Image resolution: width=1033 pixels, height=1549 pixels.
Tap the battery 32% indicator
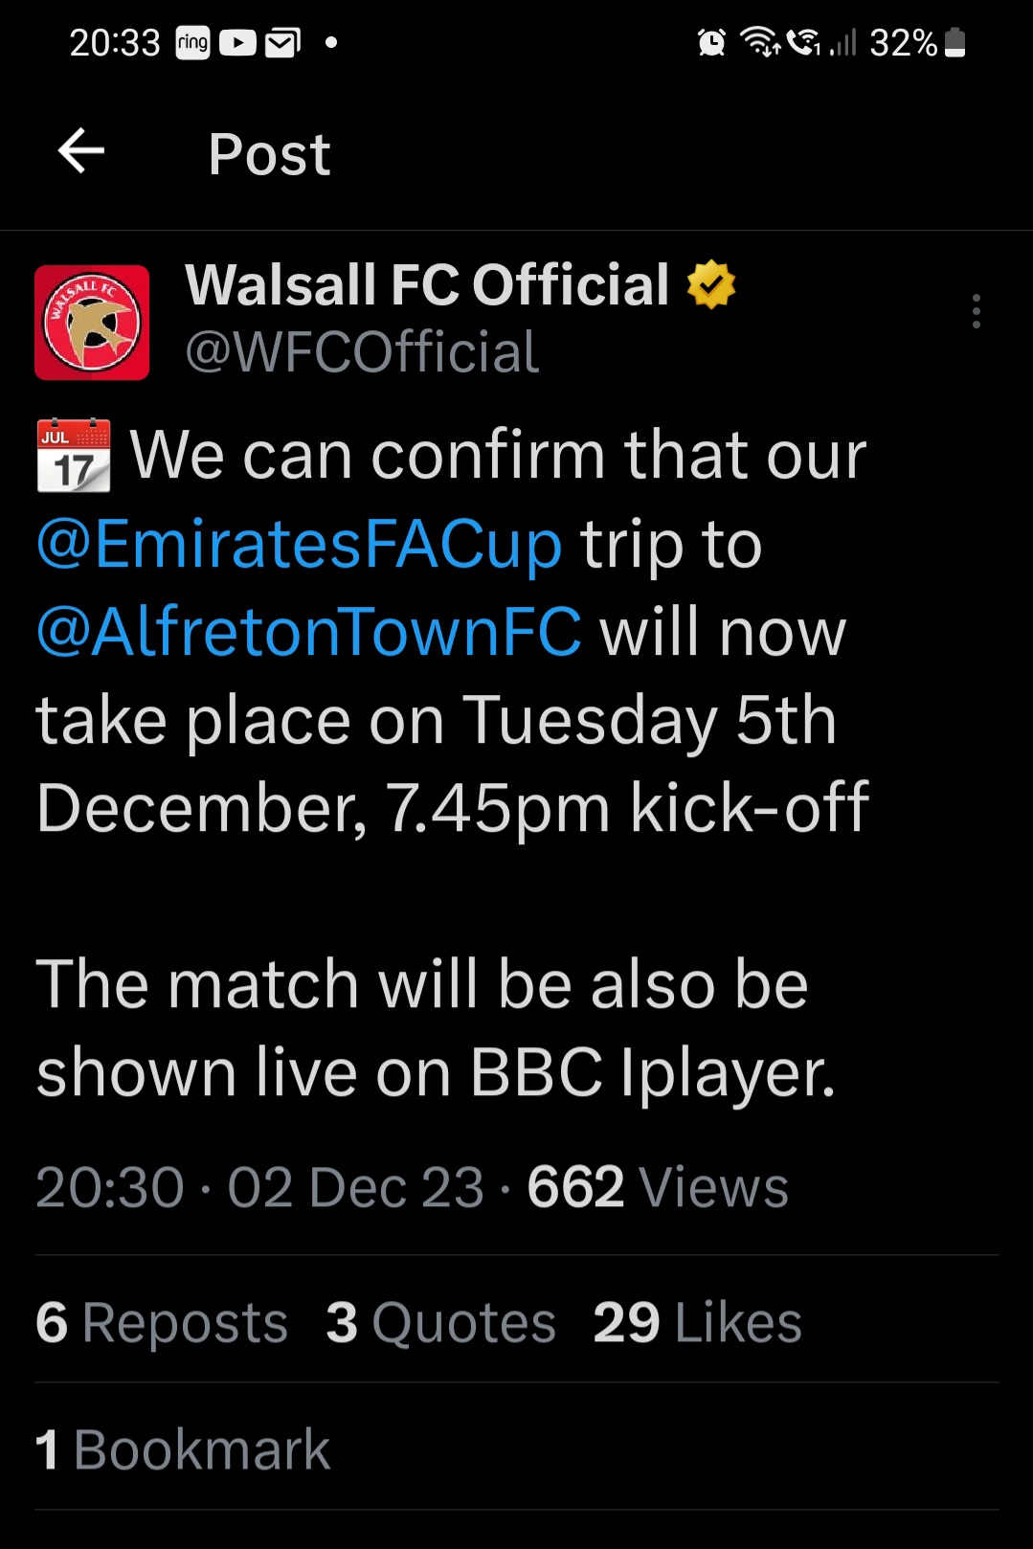pyautogui.click(x=917, y=43)
